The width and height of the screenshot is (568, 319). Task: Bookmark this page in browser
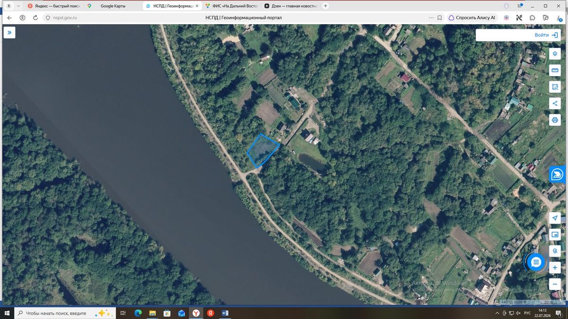pos(440,17)
